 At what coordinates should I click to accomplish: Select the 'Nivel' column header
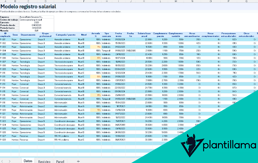pyautogui.click(x=84, y=35)
